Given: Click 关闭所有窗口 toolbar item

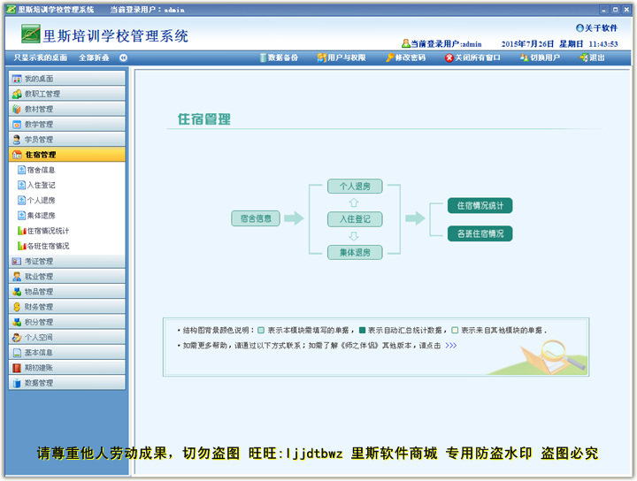Looking at the screenshot, I should (x=472, y=57).
